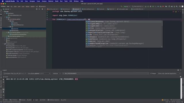
Task: Open the Database Inspector tab
Action: pos(53,100)
